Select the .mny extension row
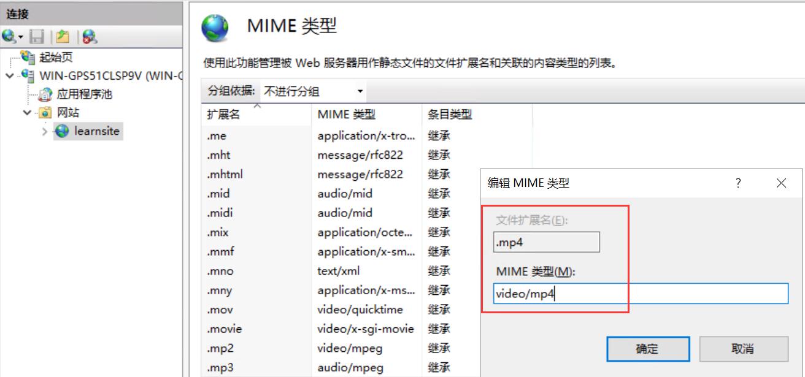The height and width of the screenshot is (377, 805). click(220, 291)
